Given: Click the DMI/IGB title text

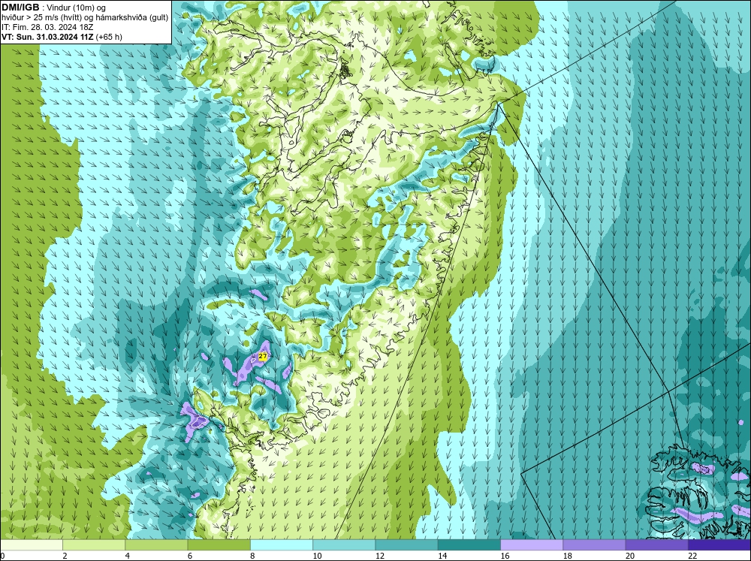Looking at the screenshot, I should [20, 8].
